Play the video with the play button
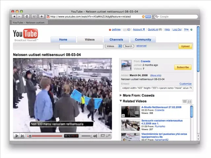Screen dimensions: 211x158 point(17,136)
